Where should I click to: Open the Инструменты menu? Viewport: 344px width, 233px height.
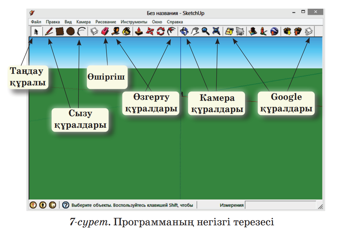pos(134,22)
